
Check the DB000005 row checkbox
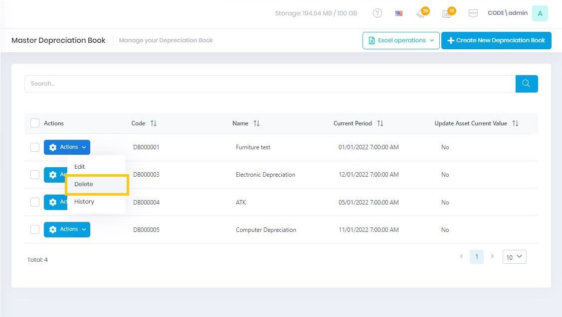pyautogui.click(x=35, y=229)
